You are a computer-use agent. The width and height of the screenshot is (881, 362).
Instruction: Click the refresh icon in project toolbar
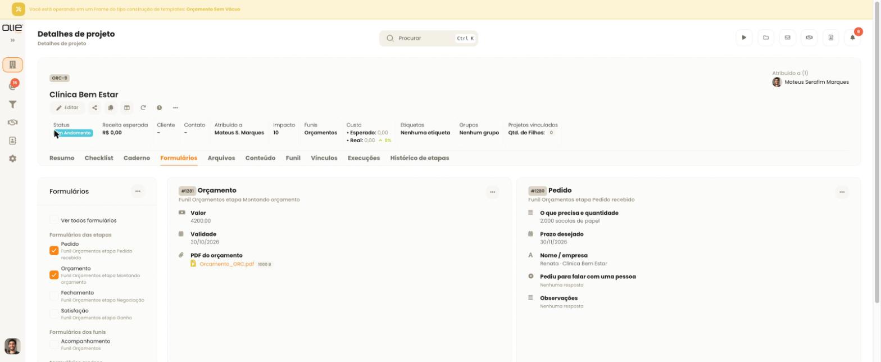click(143, 108)
